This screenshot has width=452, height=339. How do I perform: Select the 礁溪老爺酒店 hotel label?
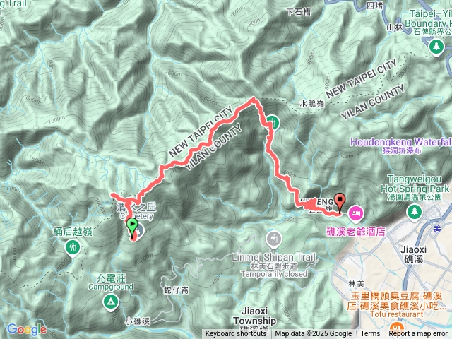(356, 232)
